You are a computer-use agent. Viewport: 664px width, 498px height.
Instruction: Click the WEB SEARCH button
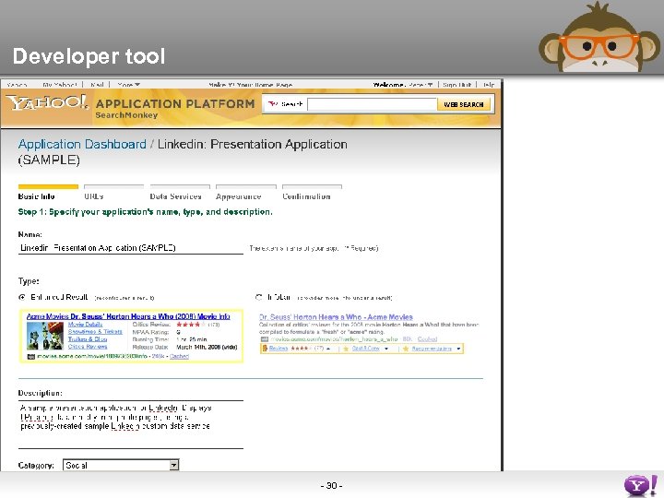464,104
